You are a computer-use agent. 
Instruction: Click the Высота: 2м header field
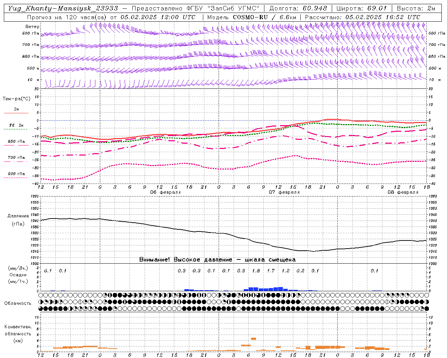(416, 8)
